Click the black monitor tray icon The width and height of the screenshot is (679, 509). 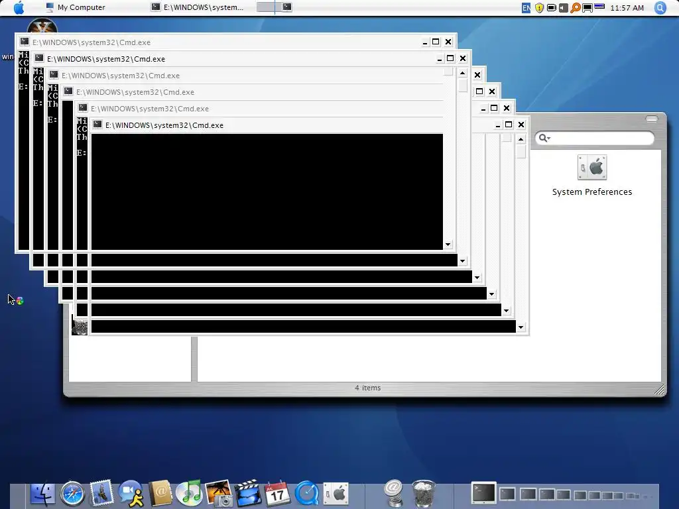pos(587,8)
